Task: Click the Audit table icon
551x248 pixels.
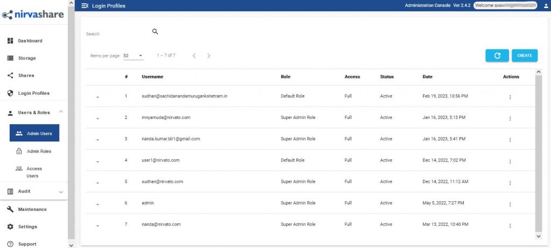Action: (10, 191)
